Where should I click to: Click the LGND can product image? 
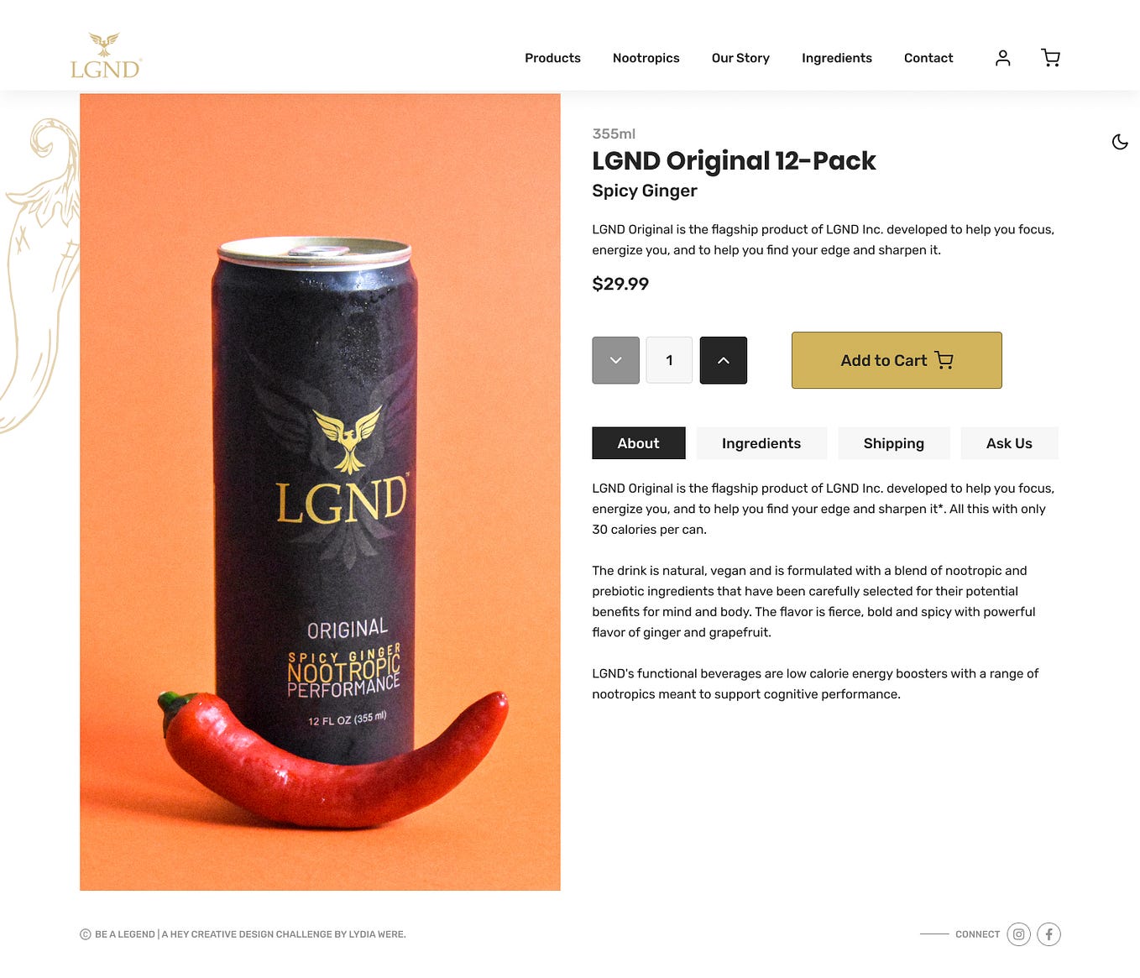320,492
